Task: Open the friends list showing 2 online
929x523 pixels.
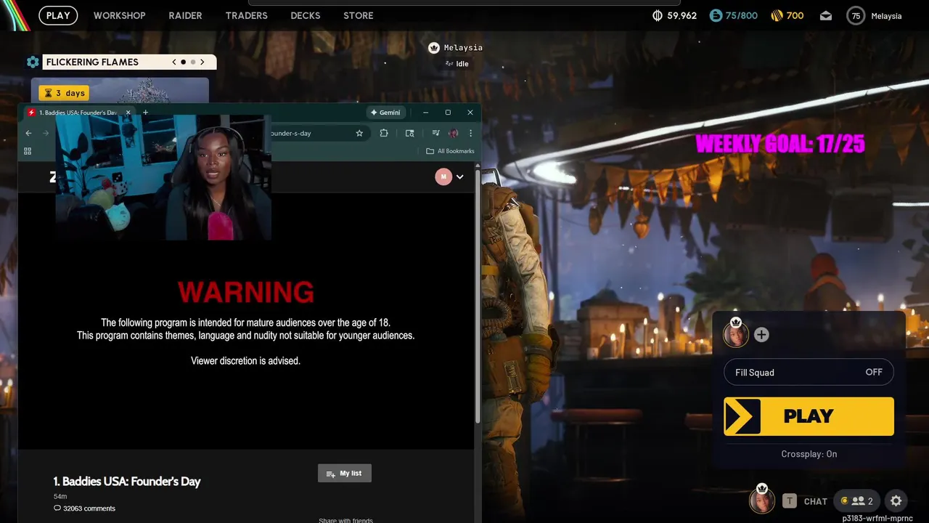Action: (857, 501)
